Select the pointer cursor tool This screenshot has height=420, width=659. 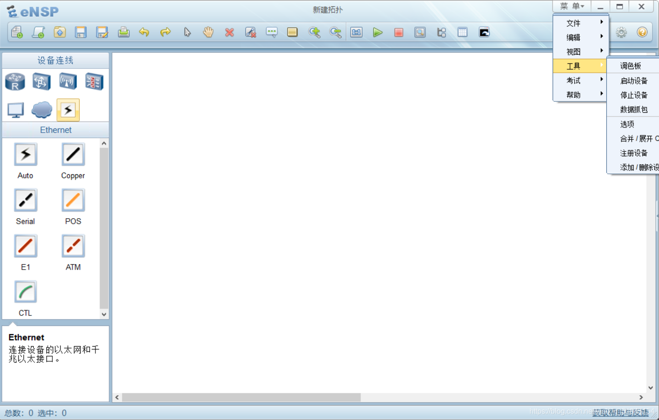(x=187, y=32)
